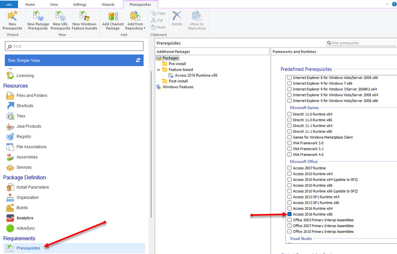Open the Assemblies page
The image size is (397, 254).
[x=22, y=157]
